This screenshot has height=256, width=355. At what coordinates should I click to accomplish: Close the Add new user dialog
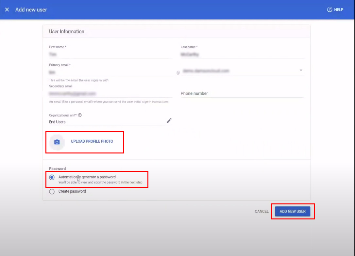[x=7, y=10]
